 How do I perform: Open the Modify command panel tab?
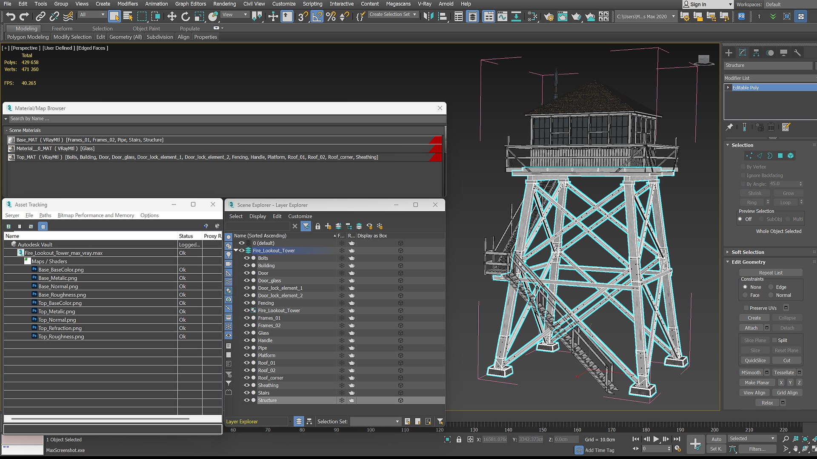point(743,53)
